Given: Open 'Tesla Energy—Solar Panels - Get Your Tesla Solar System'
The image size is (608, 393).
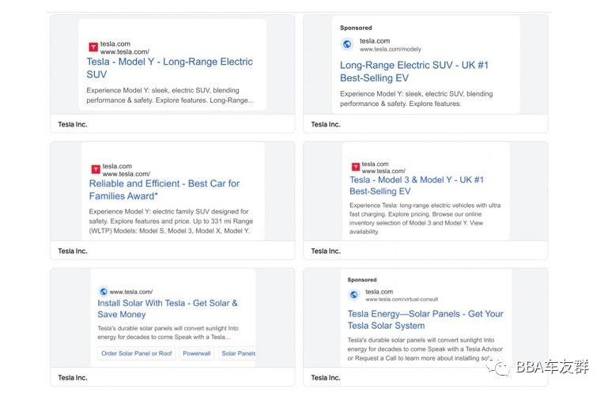Looking at the screenshot, I should tap(425, 319).
